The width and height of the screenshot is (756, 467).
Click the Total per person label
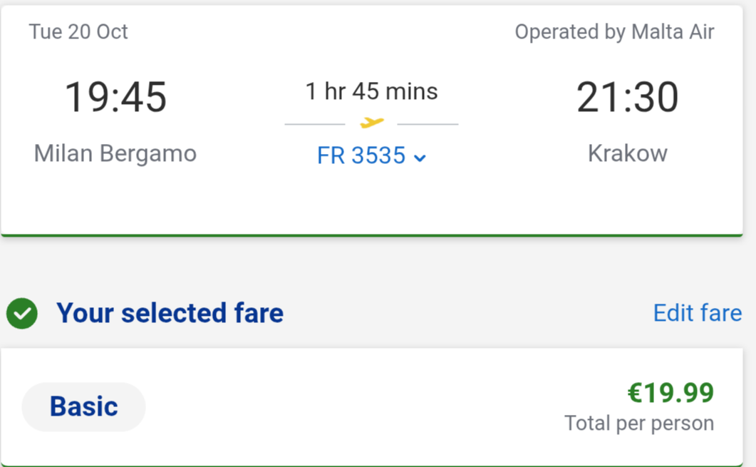tap(639, 423)
